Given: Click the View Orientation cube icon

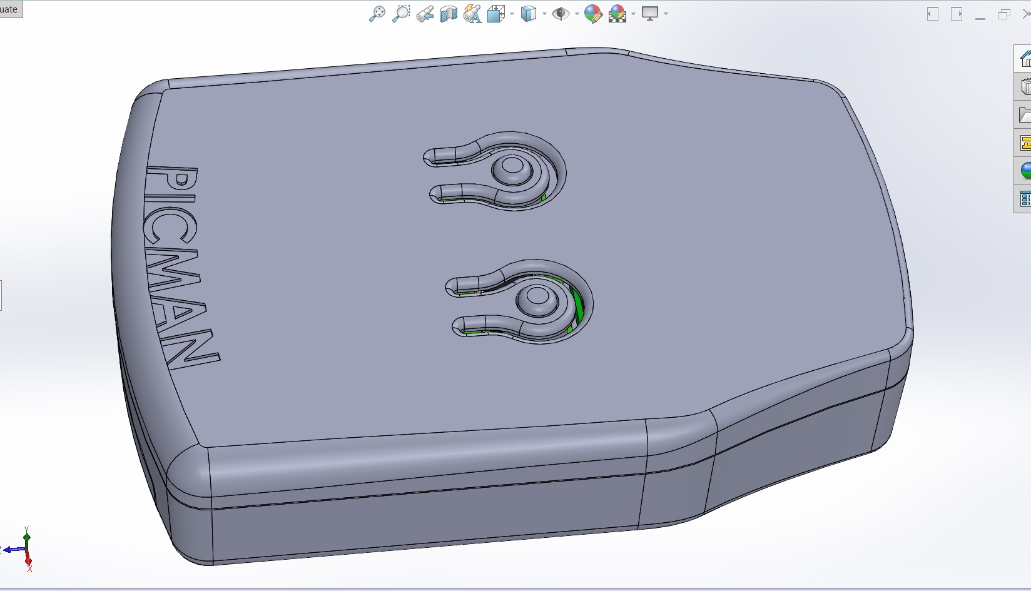Looking at the screenshot, I should 496,14.
